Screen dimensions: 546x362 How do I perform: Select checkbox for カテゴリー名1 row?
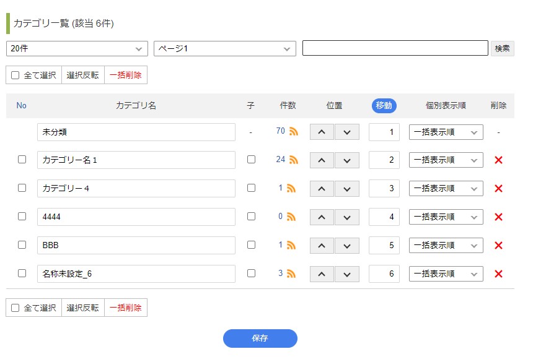22,160
